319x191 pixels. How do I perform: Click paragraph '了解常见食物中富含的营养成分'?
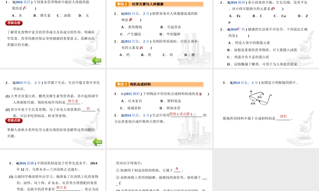tap(51, 39)
